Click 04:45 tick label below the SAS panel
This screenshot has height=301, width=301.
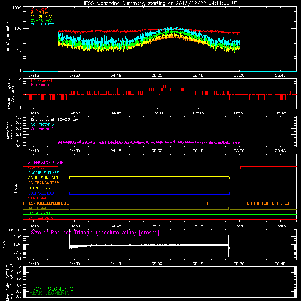coord(116,264)
